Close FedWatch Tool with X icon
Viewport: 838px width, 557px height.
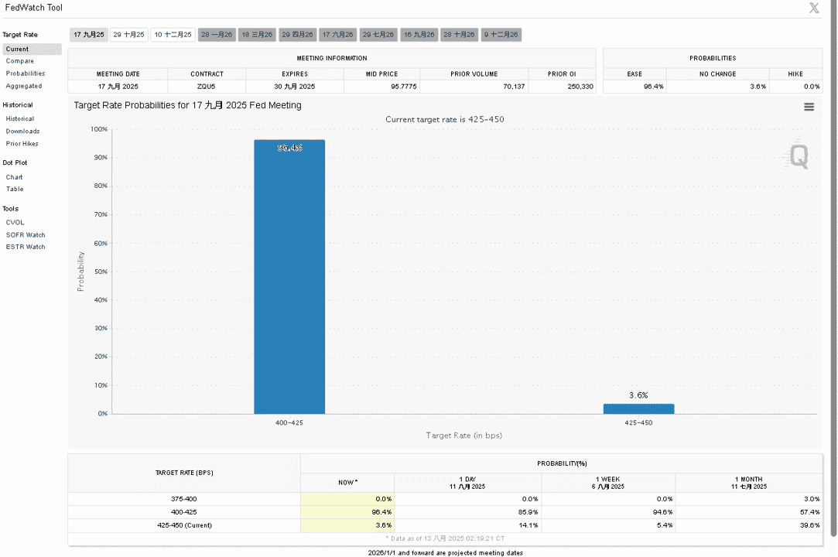click(813, 8)
